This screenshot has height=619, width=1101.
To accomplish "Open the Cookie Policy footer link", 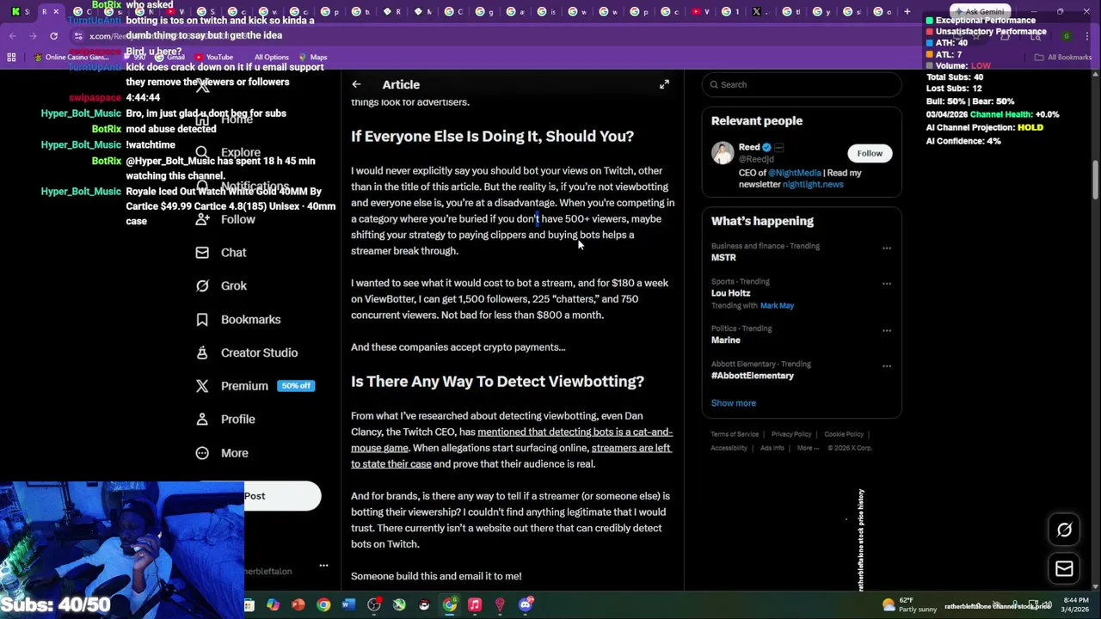I will [x=844, y=434].
